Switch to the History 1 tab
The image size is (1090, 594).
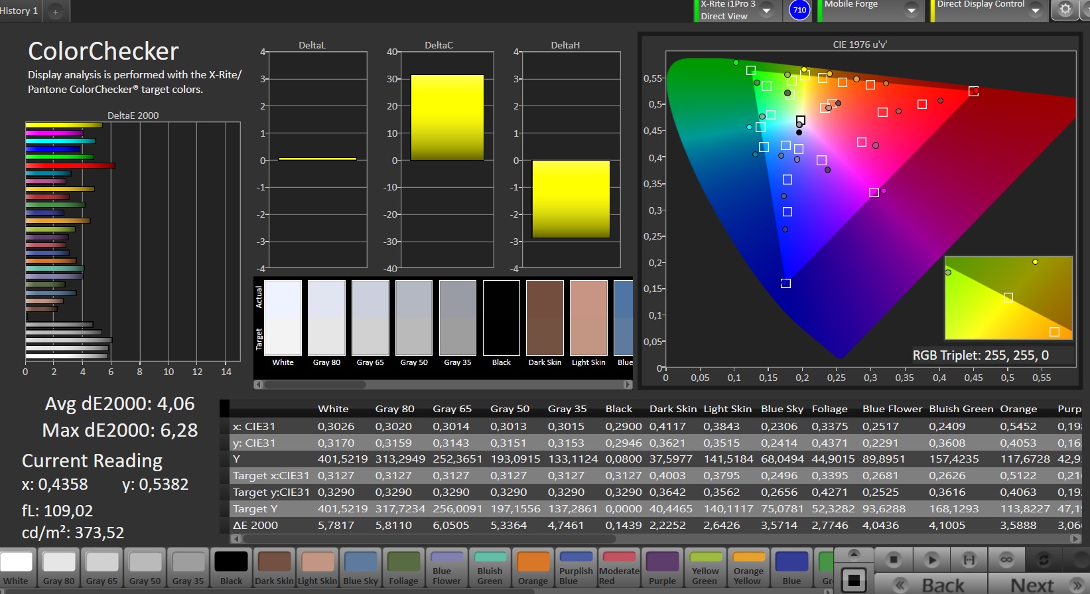pyautogui.click(x=20, y=11)
